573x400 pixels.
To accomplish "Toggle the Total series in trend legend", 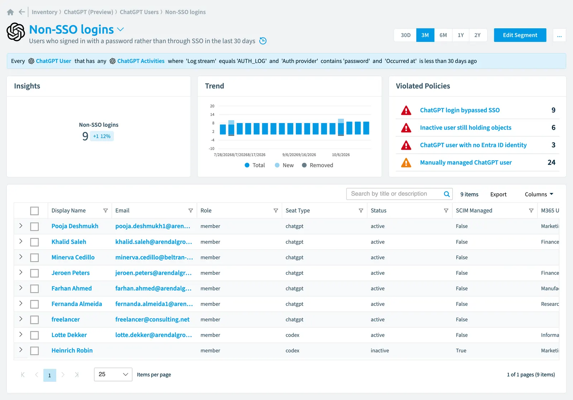I will tap(255, 165).
